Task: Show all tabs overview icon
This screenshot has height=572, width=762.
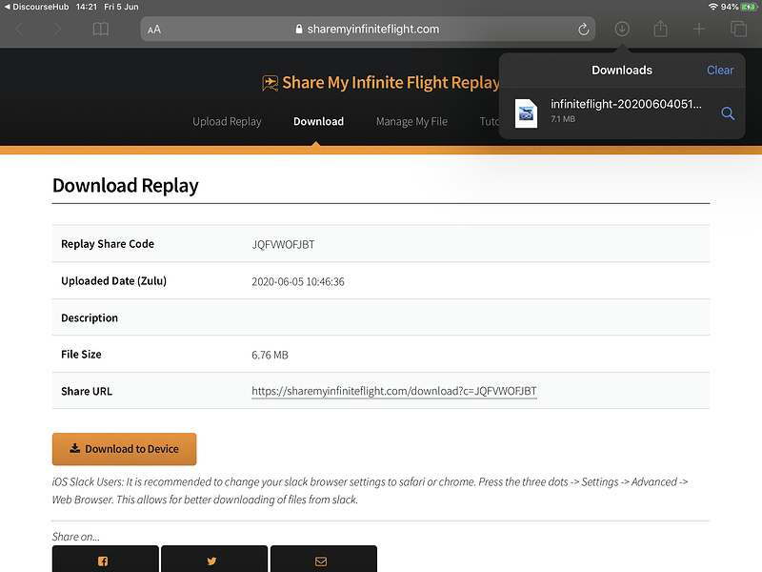Action: click(x=739, y=30)
